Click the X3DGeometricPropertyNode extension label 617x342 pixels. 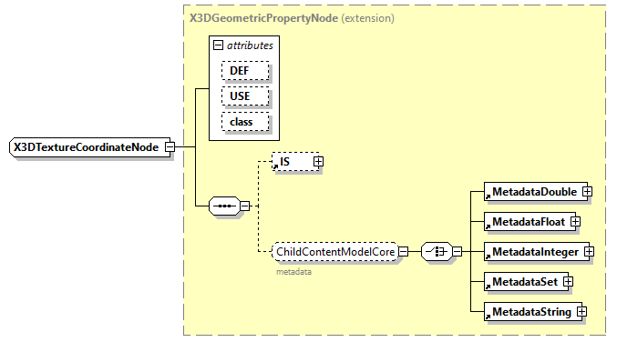click(x=292, y=18)
